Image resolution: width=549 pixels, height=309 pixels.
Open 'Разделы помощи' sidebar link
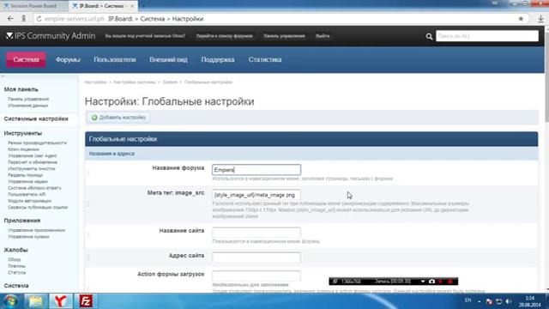click(25, 175)
